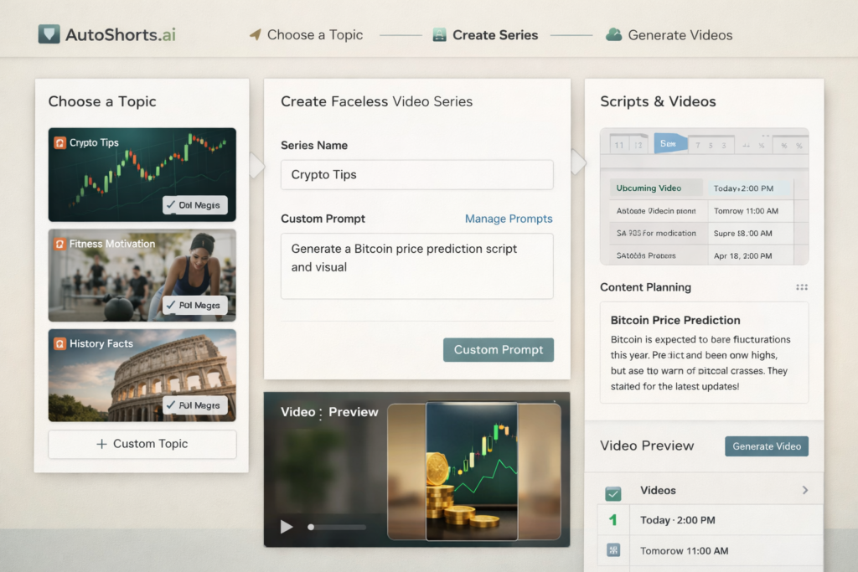This screenshot has height=572, width=858.
Task: Select the Choose a Topic step icon
Action: coord(254,34)
